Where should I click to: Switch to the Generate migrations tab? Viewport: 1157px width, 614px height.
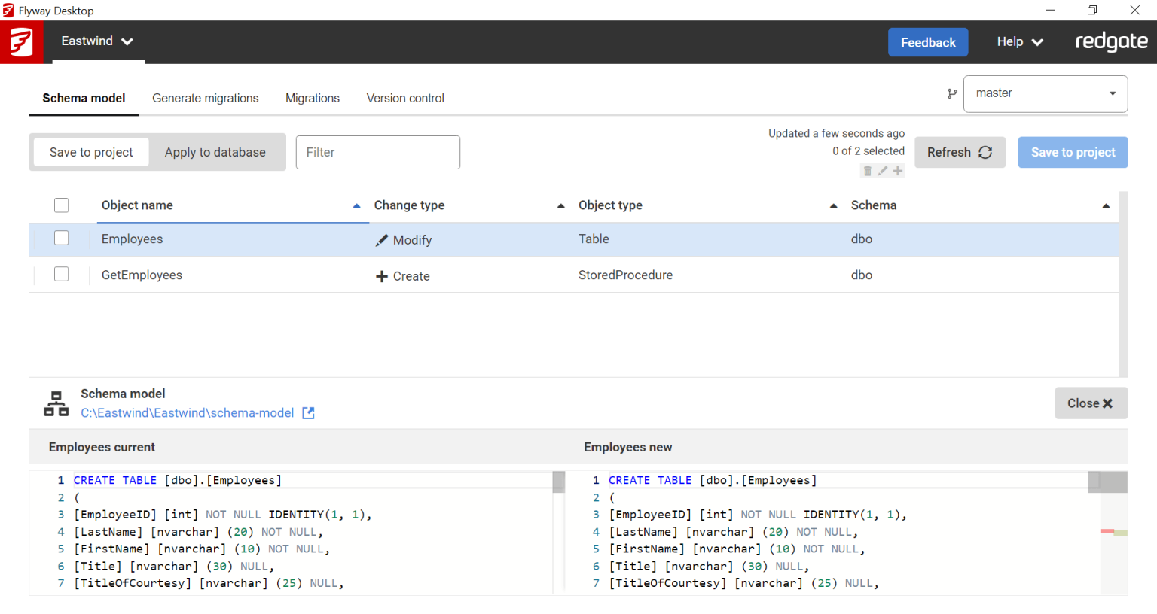[x=205, y=99]
